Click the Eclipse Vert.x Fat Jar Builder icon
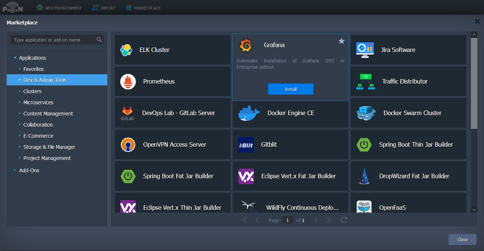 (246, 176)
